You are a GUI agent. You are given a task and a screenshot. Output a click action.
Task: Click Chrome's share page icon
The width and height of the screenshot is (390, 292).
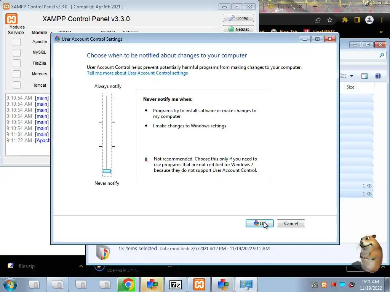point(318,20)
